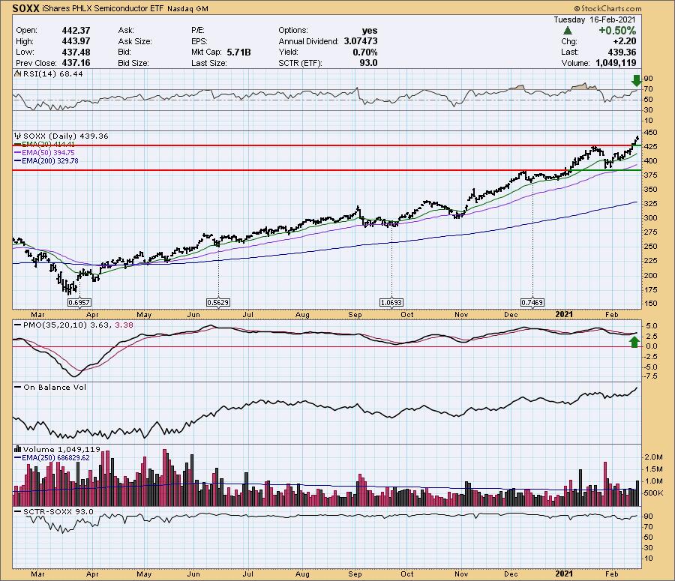The height and width of the screenshot is (581, 675).
Task: Click the 2021 label on bottom date axis
Action: pyautogui.click(x=564, y=574)
